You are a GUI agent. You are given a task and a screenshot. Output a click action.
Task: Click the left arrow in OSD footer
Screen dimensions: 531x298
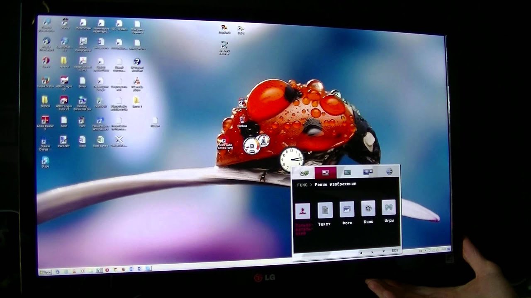(x=361, y=252)
